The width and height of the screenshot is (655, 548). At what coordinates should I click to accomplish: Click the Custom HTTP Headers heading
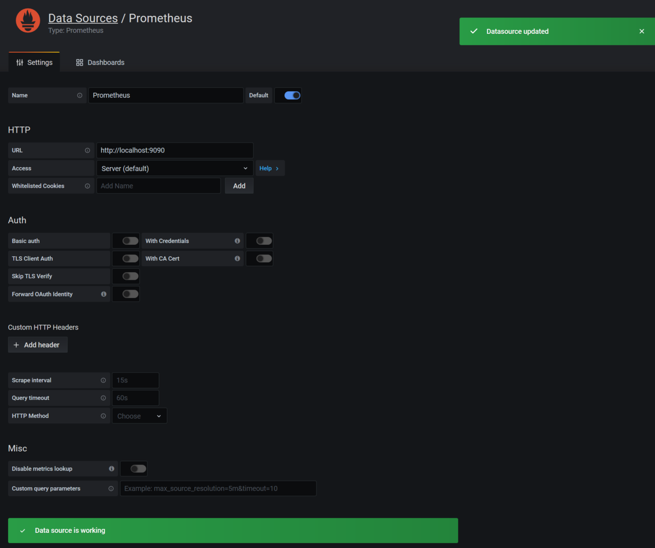(43, 327)
